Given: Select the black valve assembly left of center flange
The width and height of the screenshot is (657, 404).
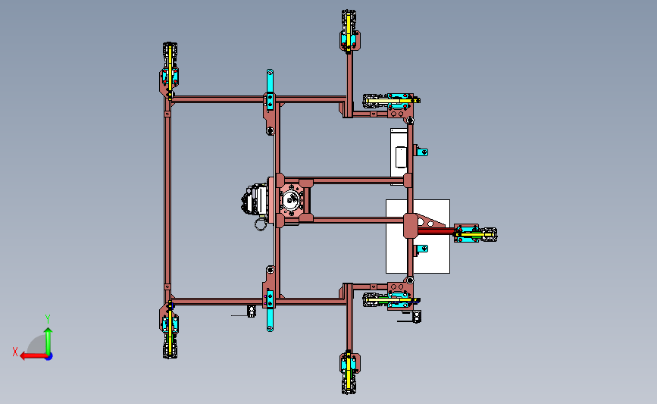Looking at the screenshot, I should (255, 199).
